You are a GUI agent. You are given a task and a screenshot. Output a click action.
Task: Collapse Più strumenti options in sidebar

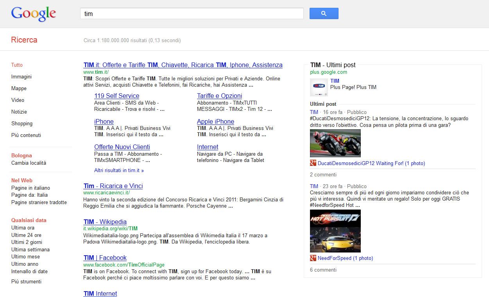coord(26,282)
